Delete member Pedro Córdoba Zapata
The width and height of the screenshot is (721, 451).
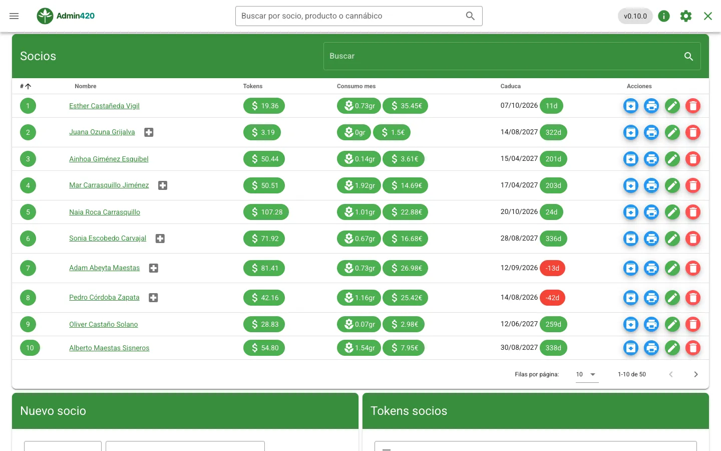click(693, 298)
